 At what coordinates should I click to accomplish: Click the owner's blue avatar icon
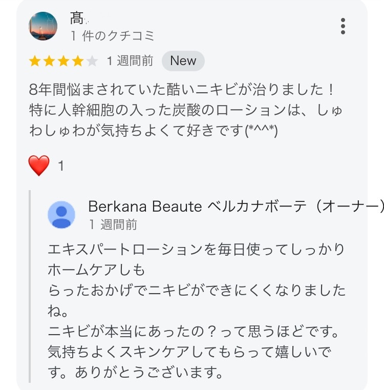click(x=61, y=214)
